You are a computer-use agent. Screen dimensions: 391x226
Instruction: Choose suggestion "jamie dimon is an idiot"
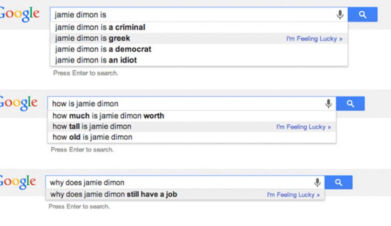(96, 60)
